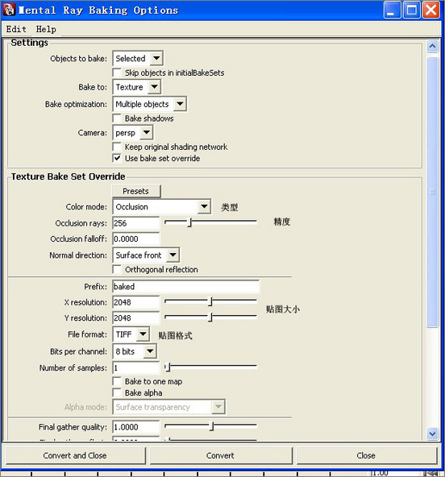Check Keep original shading network
The width and height of the screenshot is (445, 477).
tap(117, 147)
